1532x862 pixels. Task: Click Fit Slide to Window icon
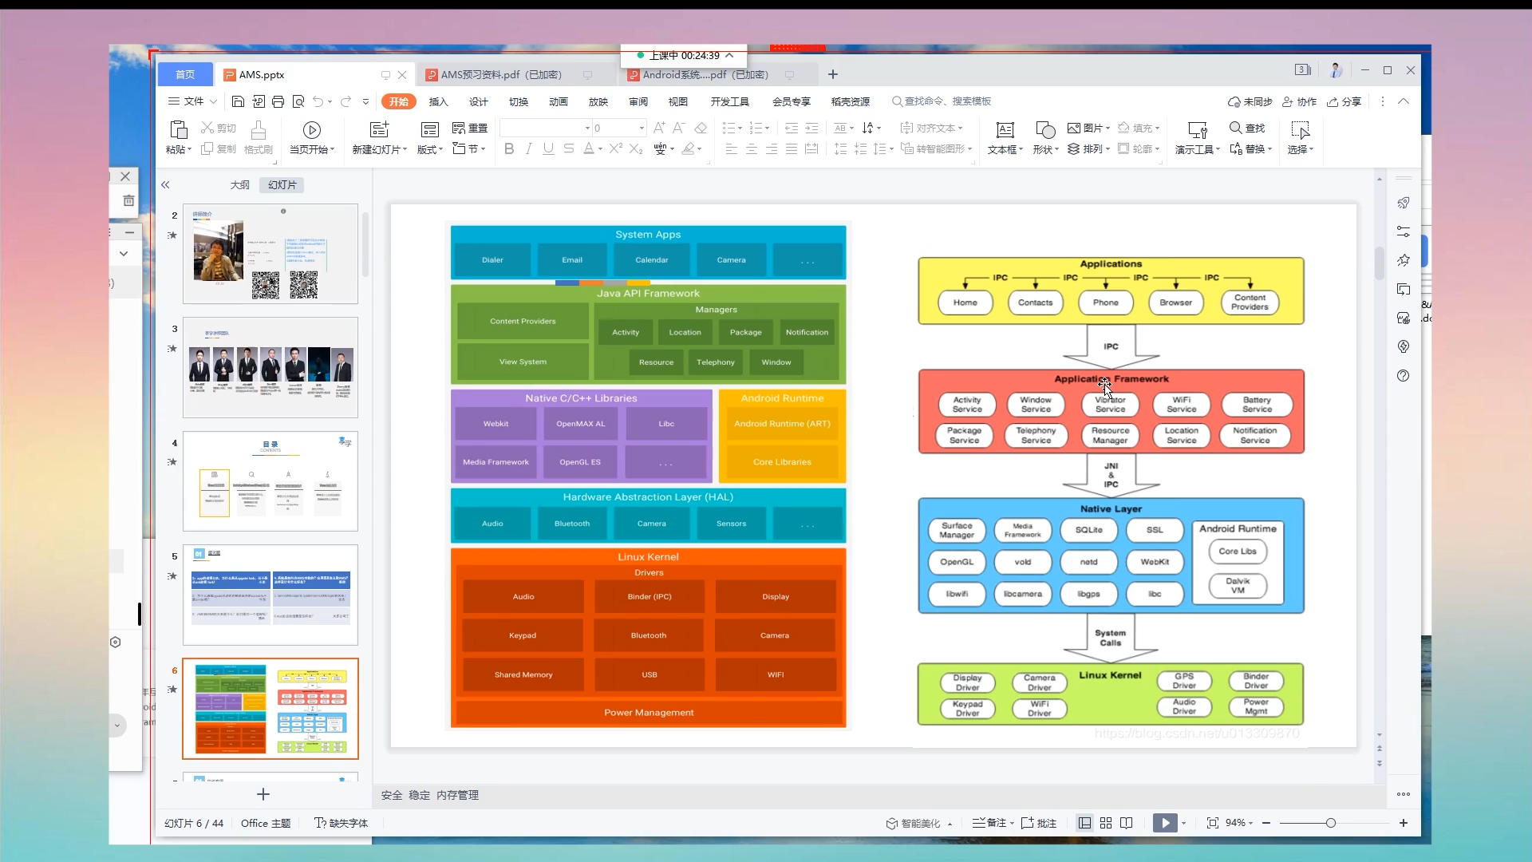click(1212, 823)
